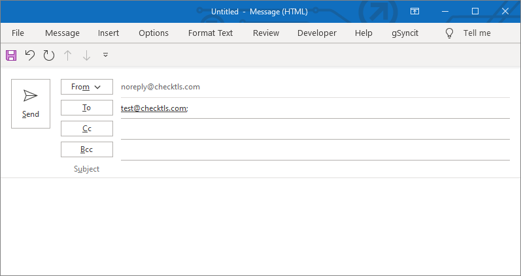Click inside the empty message body area

point(260,226)
